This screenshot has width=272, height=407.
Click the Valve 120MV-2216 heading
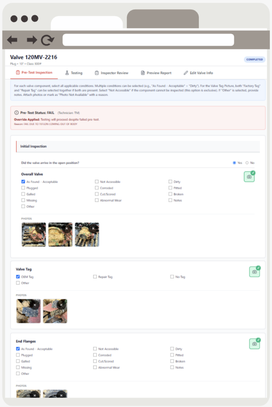click(x=34, y=57)
